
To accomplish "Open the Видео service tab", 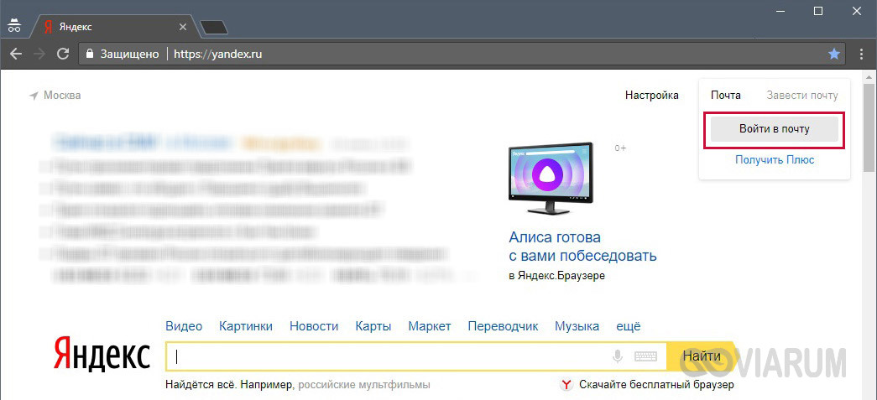I will 184,326.
